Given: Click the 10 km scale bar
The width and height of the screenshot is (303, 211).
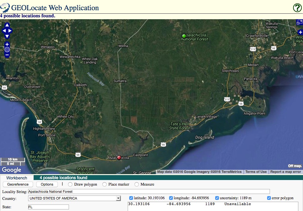Looking at the screenshot, I should (x=13, y=160).
